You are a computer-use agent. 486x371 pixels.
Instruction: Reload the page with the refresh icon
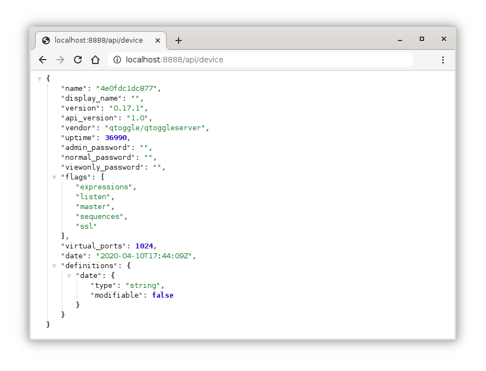78,60
